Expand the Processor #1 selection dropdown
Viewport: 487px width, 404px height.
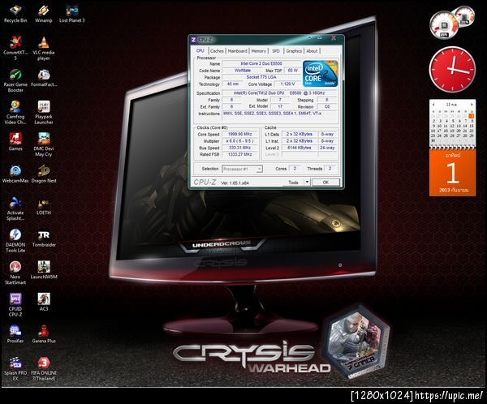pyautogui.click(x=260, y=169)
